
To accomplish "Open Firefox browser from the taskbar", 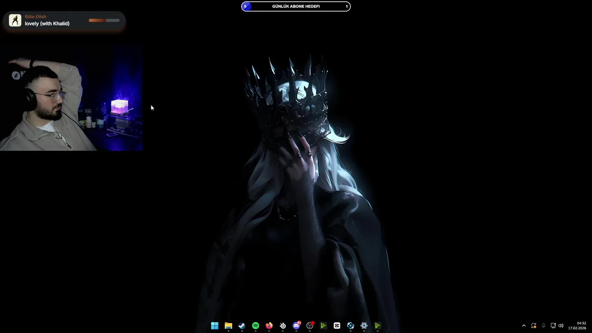I will 269,326.
